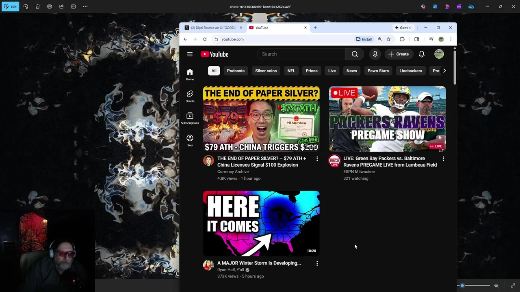Open the YouTube hamburger guide menu
The height and width of the screenshot is (292, 520).
coord(190,54)
